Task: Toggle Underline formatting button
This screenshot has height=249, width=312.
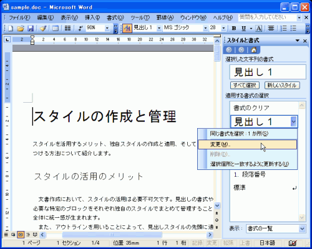Action: [244, 28]
